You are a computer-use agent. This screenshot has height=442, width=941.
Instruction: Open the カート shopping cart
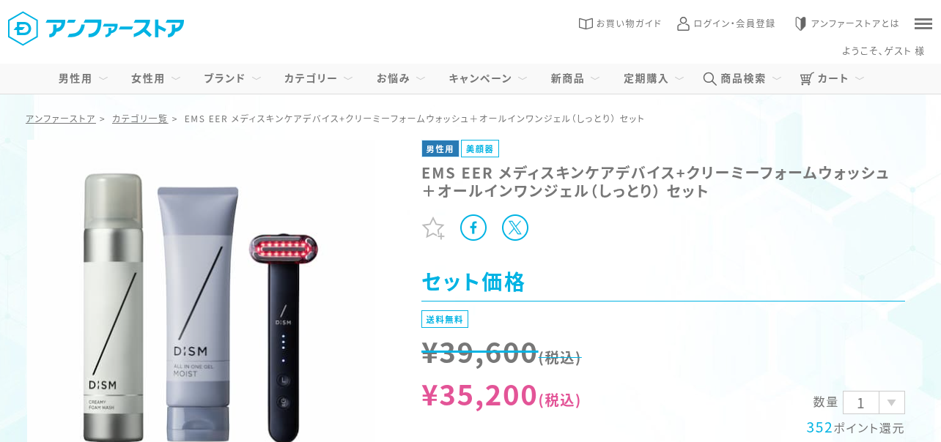click(x=832, y=78)
